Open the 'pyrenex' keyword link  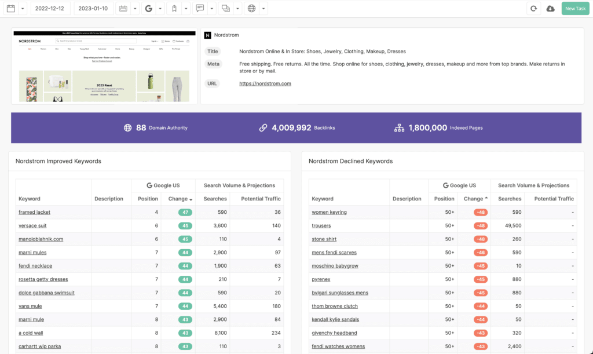(x=321, y=279)
